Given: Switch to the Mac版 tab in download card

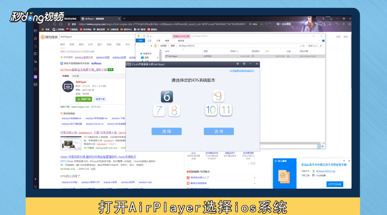Looking at the screenshot, I should coord(76,76).
